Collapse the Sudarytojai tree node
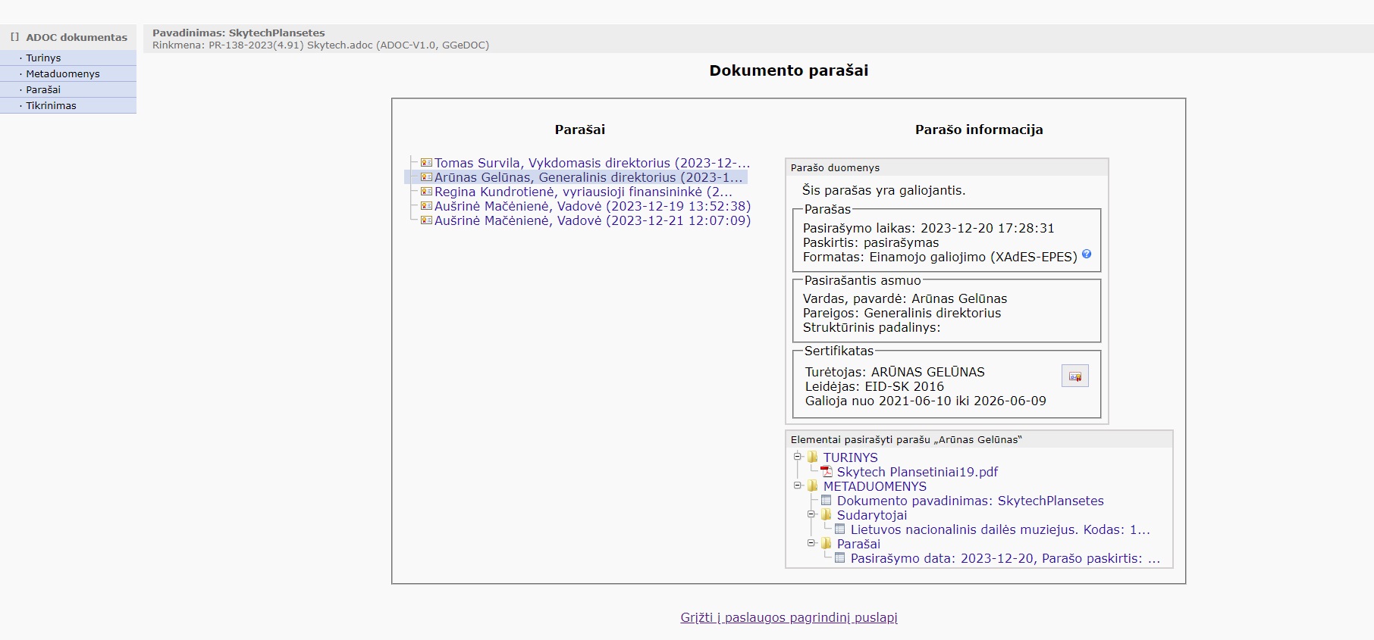This screenshot has height=640, width=1374. click(811, 514)
